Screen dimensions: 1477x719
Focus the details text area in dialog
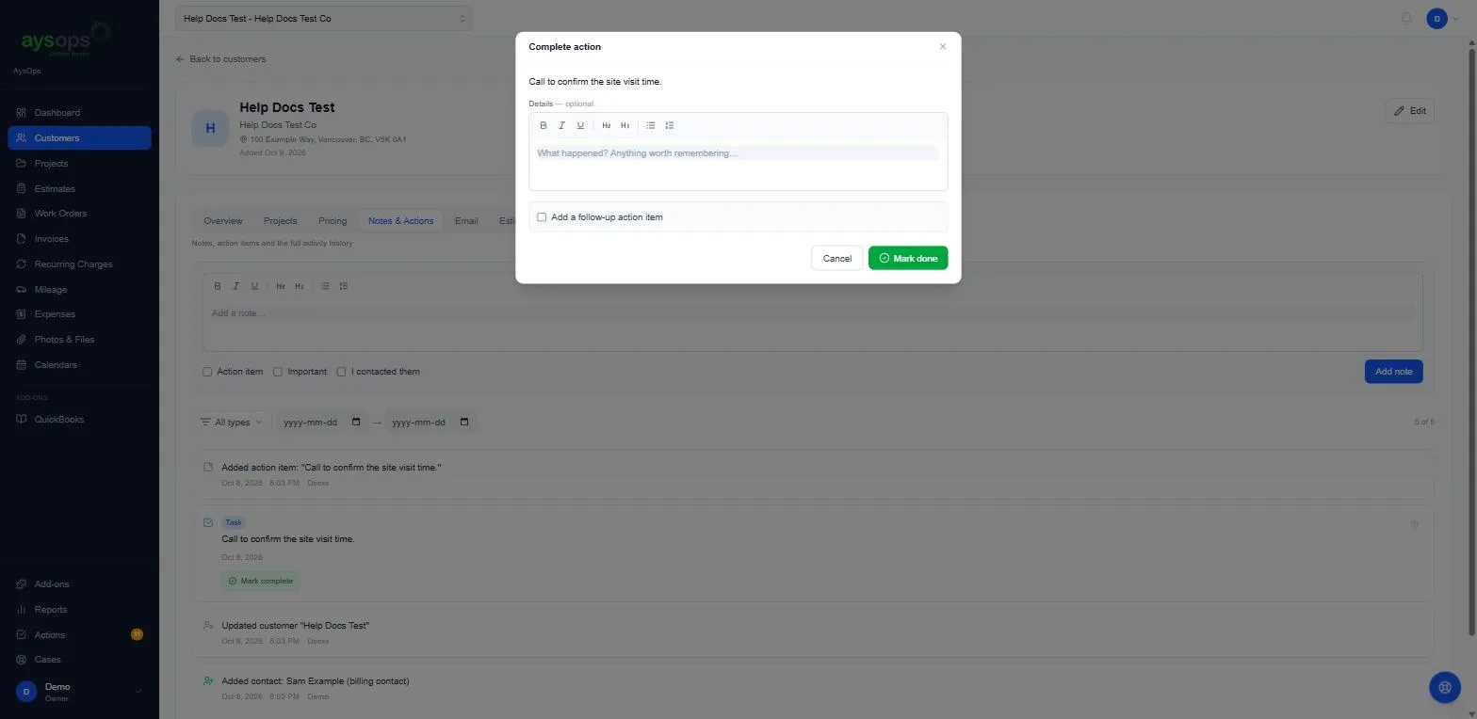[x=738, y=164]
